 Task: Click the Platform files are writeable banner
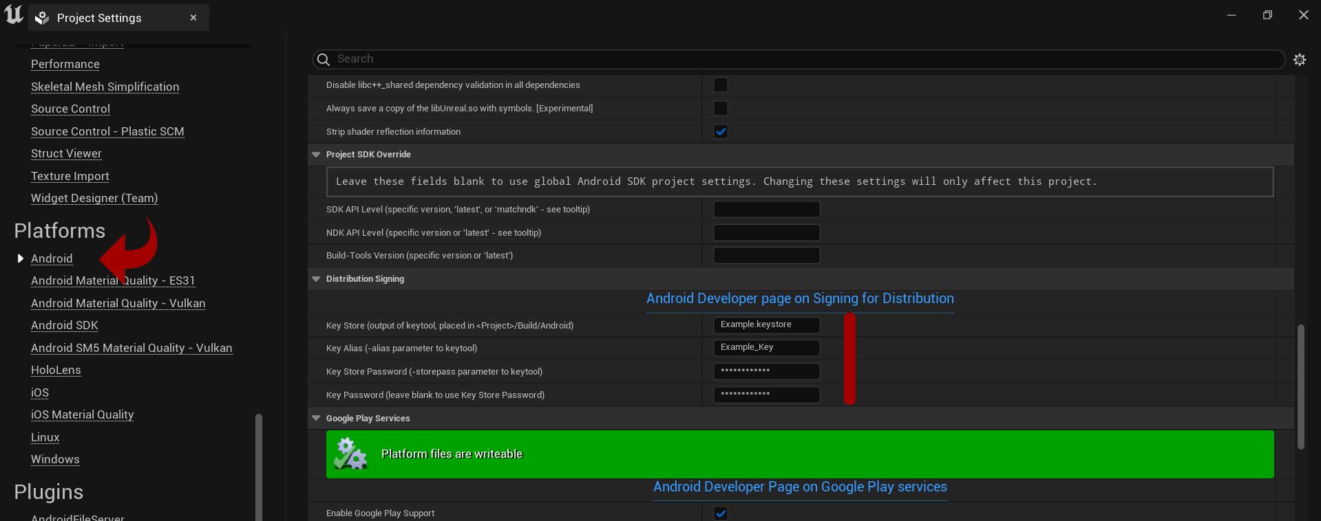(x=800, y=454)
